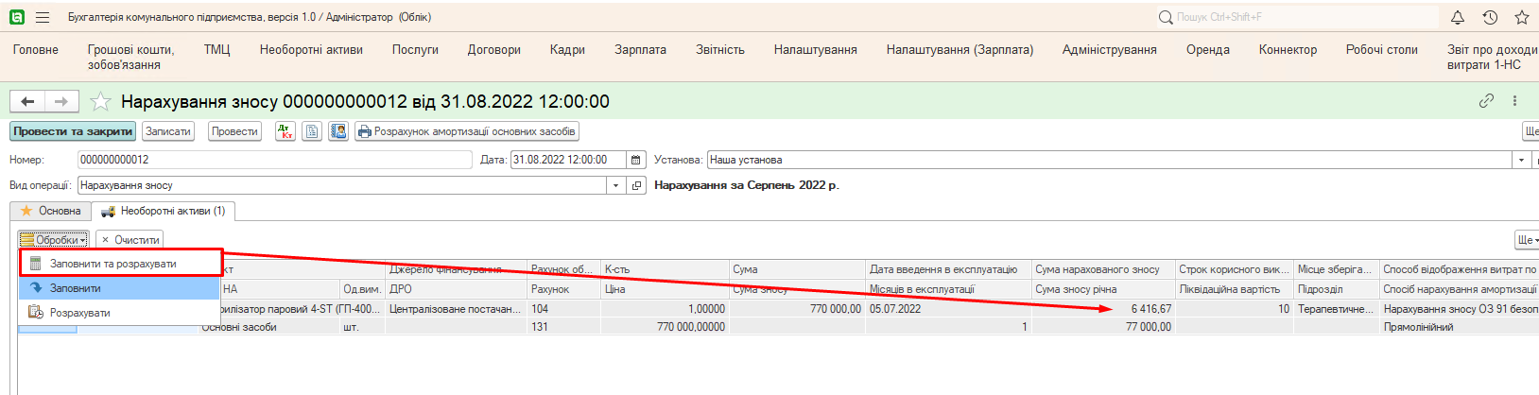Get link to document icon
This screenshot has width=1539, height=395.
pyautogui.click(x=1486, y=100)
